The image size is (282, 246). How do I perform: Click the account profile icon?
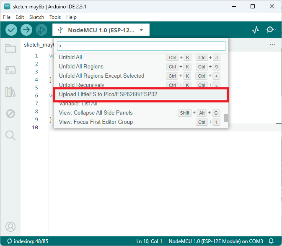[10, 227]
